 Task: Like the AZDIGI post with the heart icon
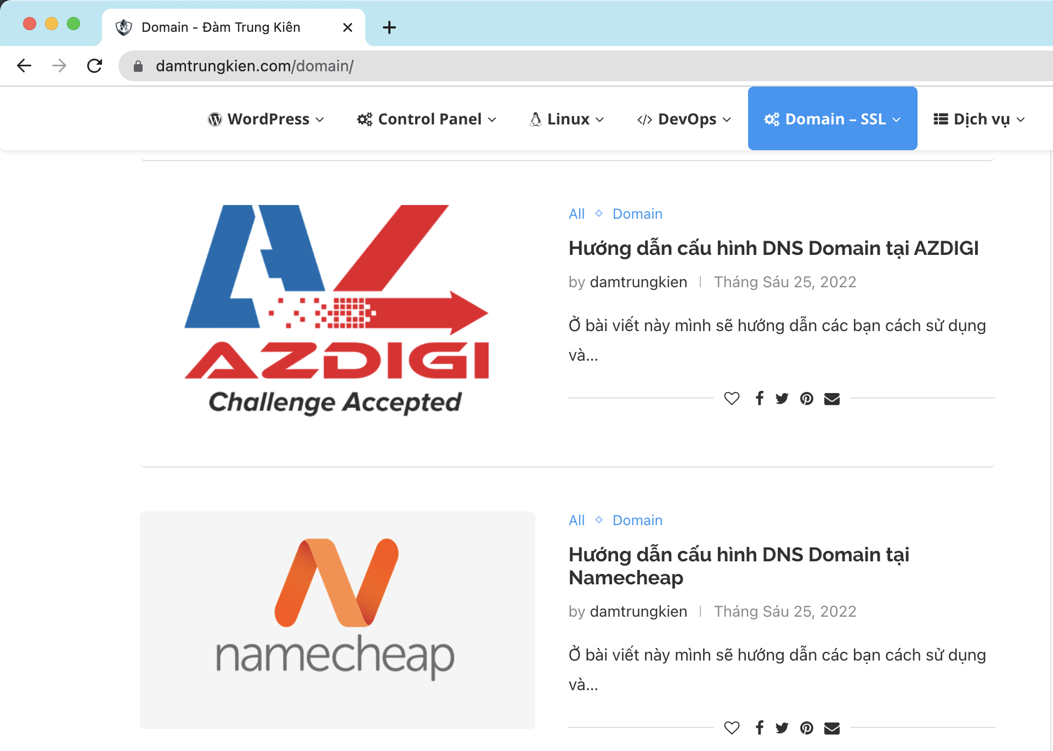[x=732, y=399]
